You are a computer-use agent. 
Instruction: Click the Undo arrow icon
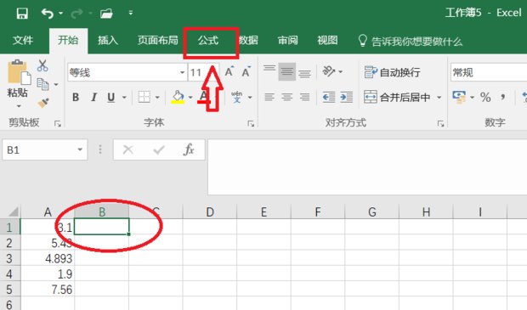(x=47, y=14)
